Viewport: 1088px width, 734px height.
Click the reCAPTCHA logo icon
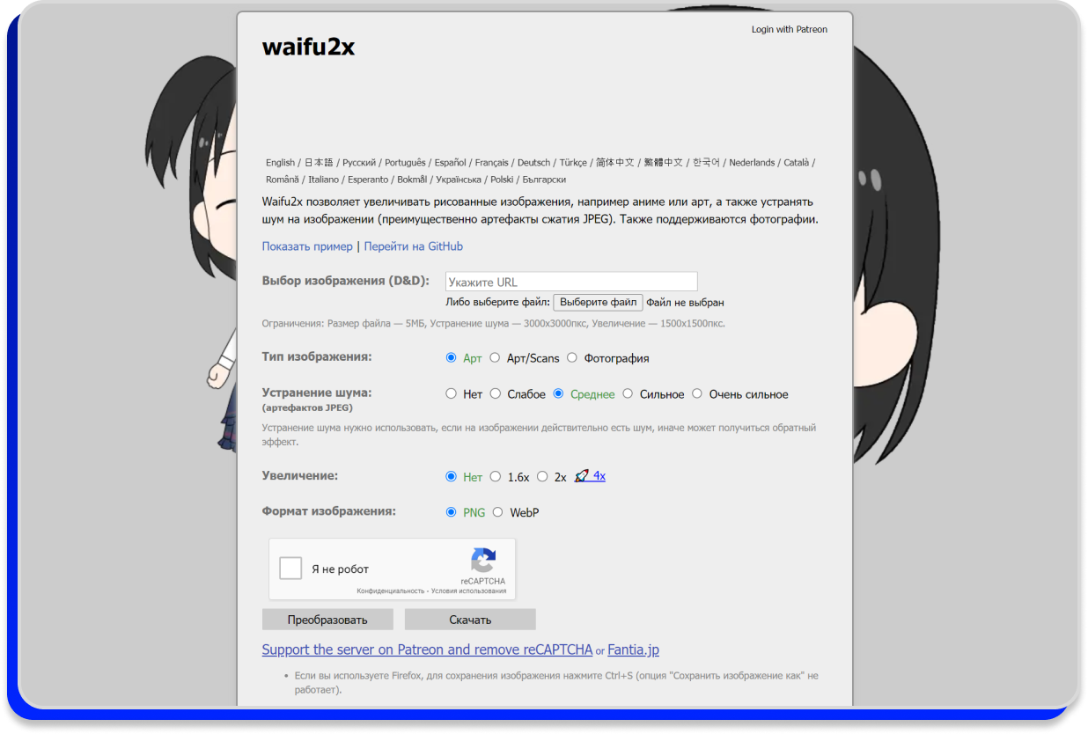point(482,562)
